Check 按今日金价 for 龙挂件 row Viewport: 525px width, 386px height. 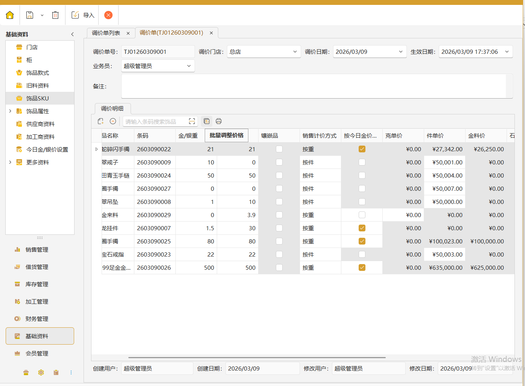pos(362,228)
